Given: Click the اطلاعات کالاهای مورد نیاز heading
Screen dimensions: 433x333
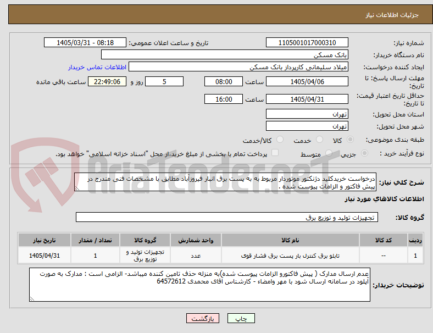Looking at the screenshot, I should click(384, 199).
